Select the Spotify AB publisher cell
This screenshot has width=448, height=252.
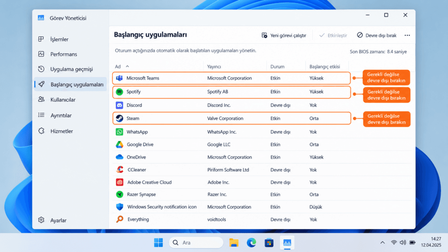coord(218,92)
